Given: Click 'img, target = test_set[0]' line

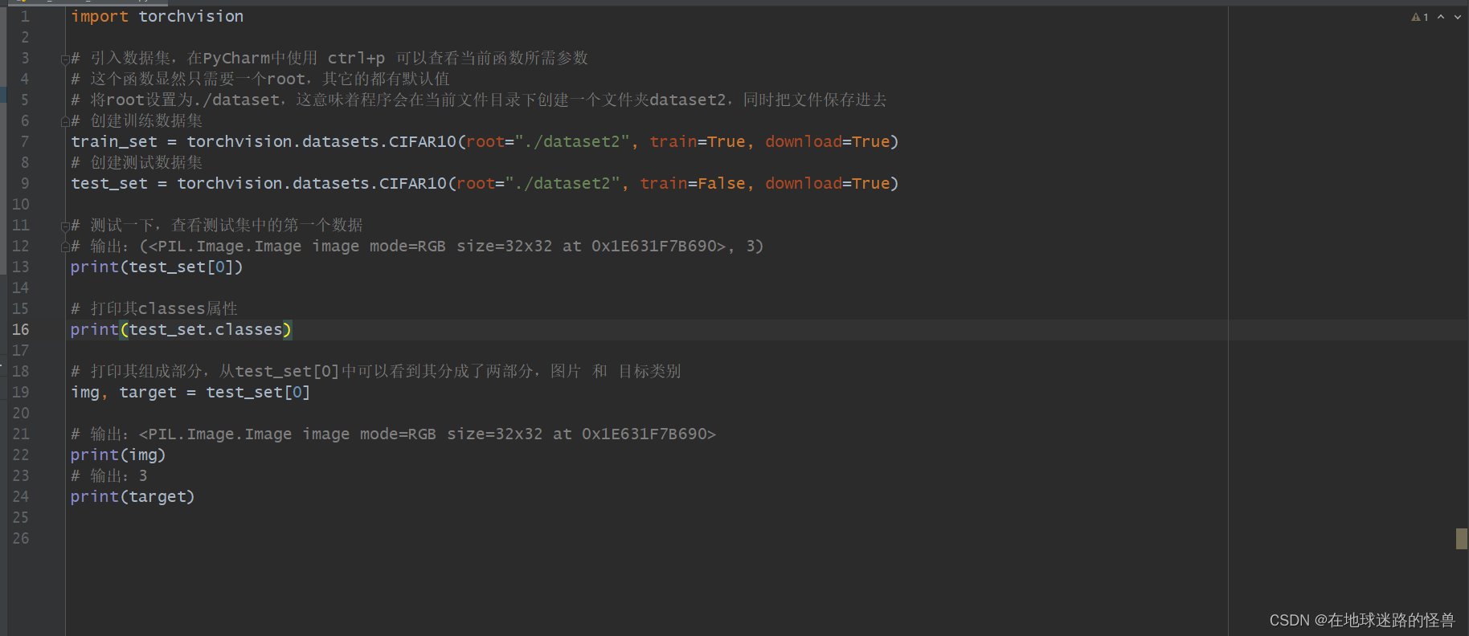Looking at the screenshot, I should click(x=190, y=392).
